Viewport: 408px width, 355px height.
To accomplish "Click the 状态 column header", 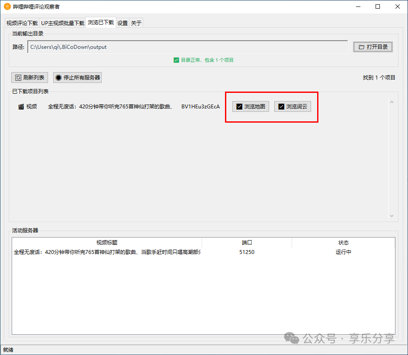I will 343,243.
